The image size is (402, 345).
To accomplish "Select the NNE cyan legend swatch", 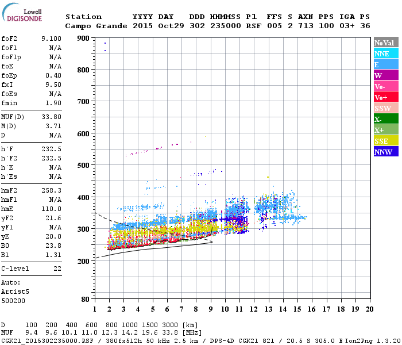I will pos(386,53).
